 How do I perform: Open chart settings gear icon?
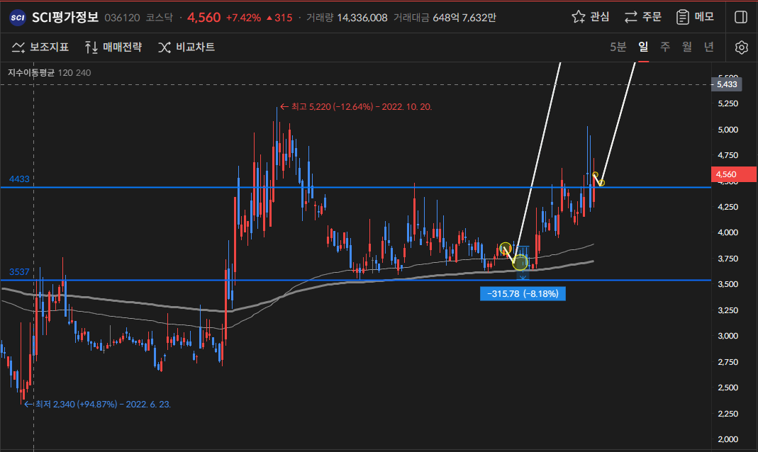[741, 47]
